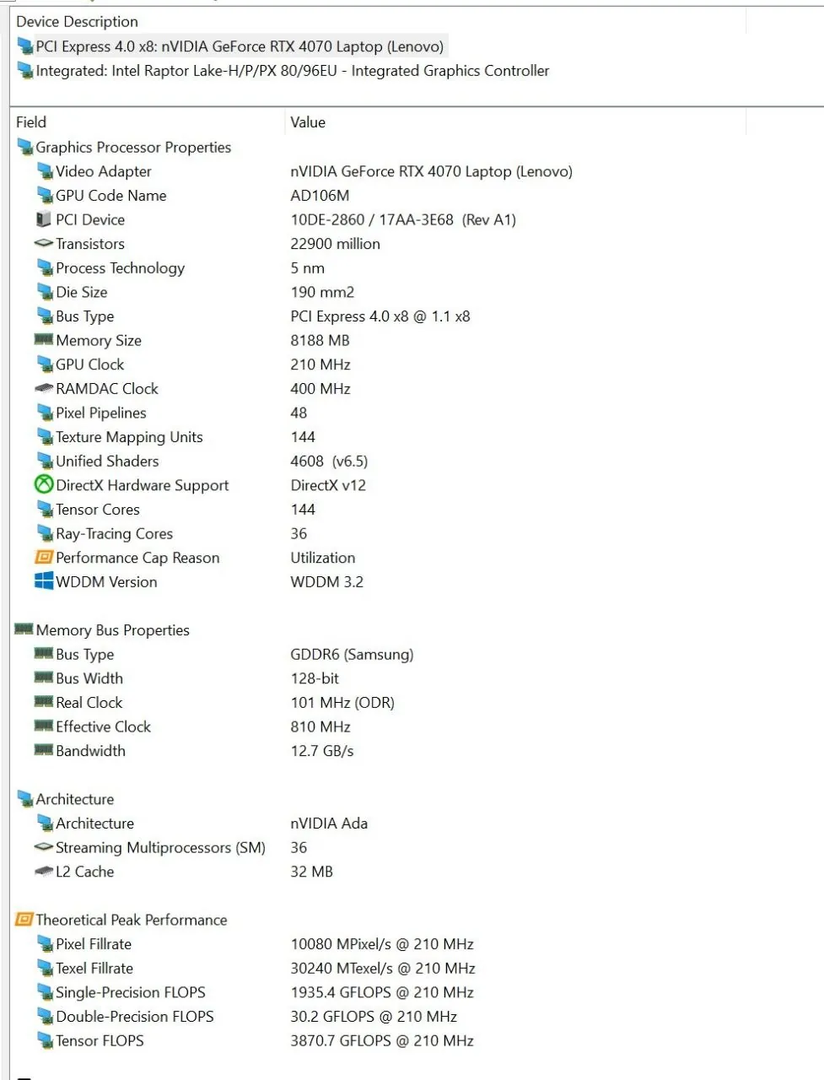The width and height of the screenshot is (824, 1080).
Task: Select the Architecture group heading
Action: (x=75, y=799)
